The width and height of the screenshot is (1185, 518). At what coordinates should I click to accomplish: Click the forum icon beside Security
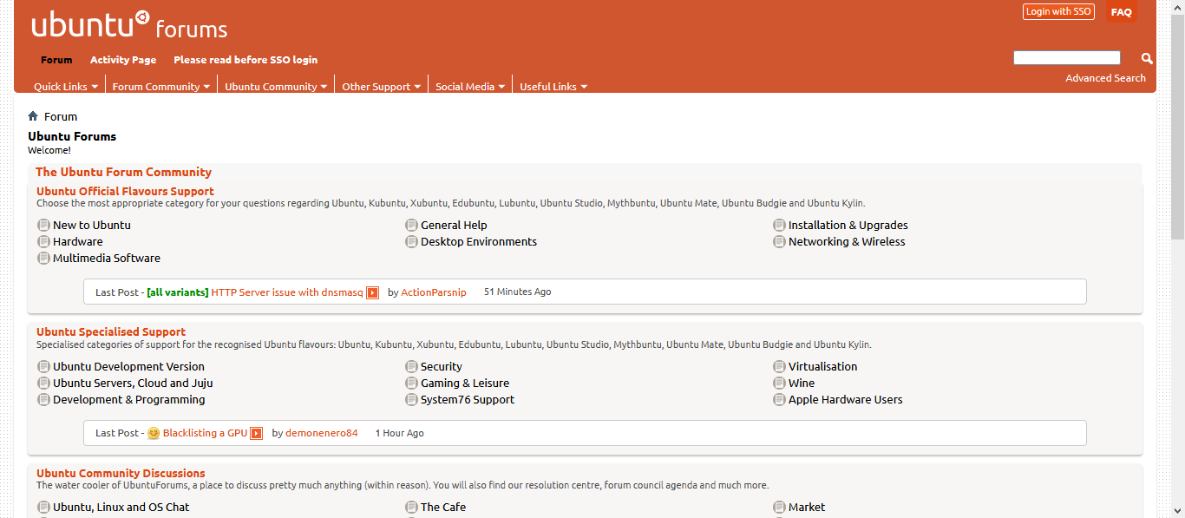[x=412, y=367]
